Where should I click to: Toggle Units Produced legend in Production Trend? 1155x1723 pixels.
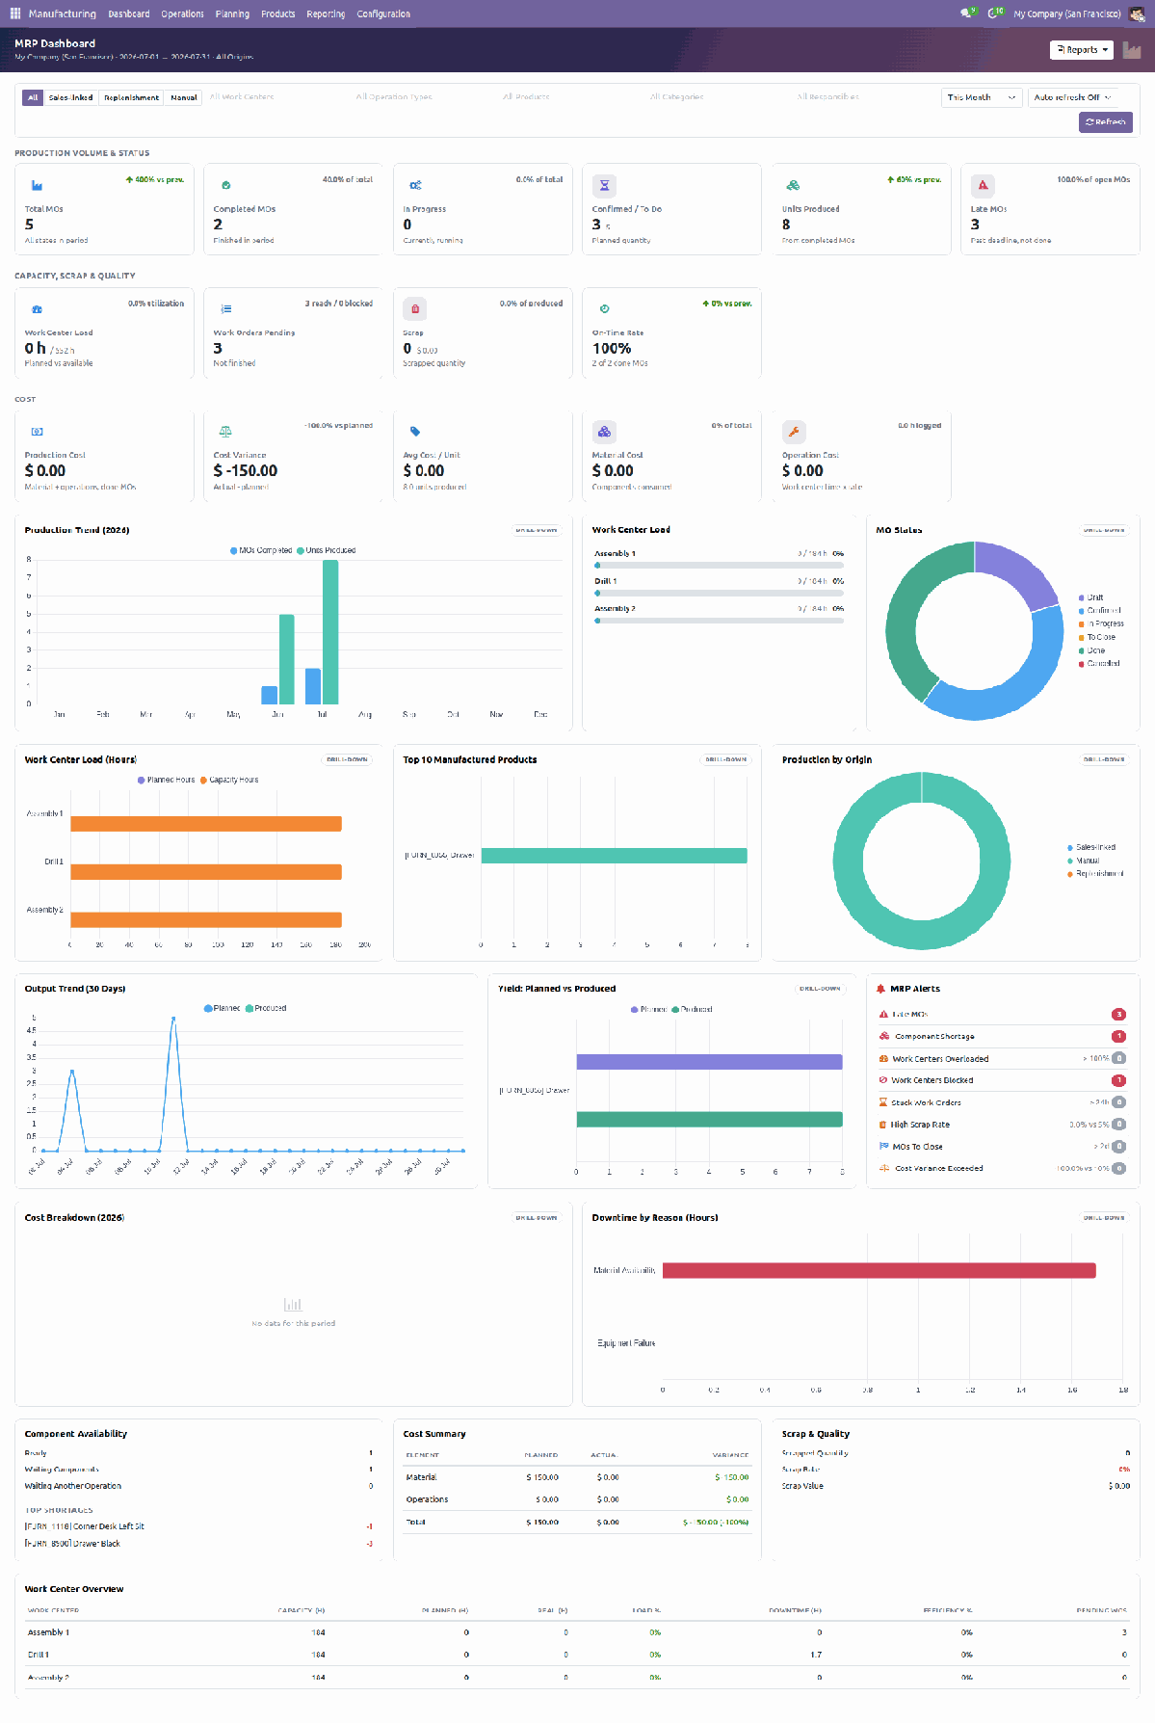tap(327, 550)
